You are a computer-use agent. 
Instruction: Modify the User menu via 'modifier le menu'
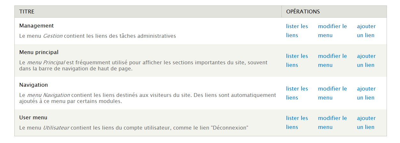tap(332, 118)
